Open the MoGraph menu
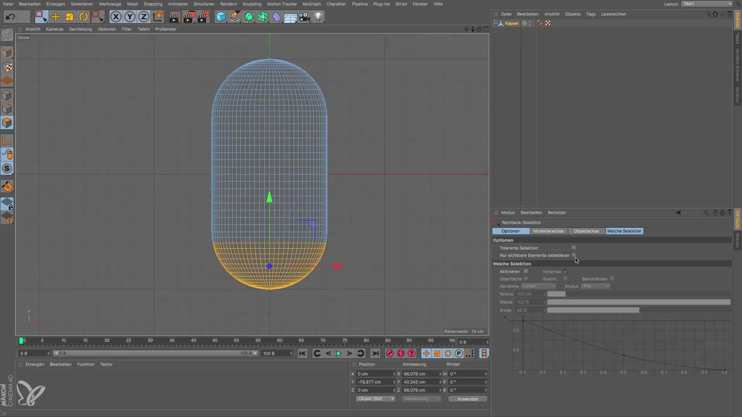The width and height of the screenshot is (742, 417). pos(311,4)
